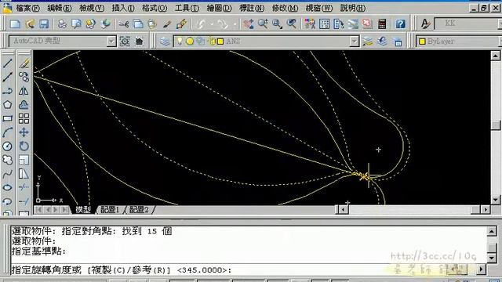Screen dimensions: 502x282
Task: Open the DesignCenter icon
Action: (x=324, y=23)
